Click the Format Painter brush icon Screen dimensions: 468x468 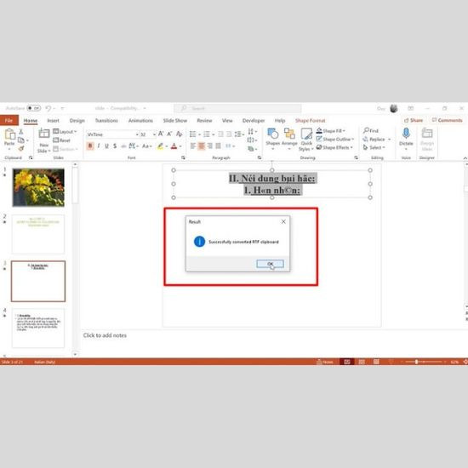(x=21, y=148)
